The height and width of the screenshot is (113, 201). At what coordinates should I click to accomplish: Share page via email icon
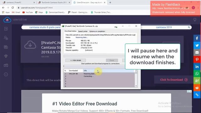197,52
